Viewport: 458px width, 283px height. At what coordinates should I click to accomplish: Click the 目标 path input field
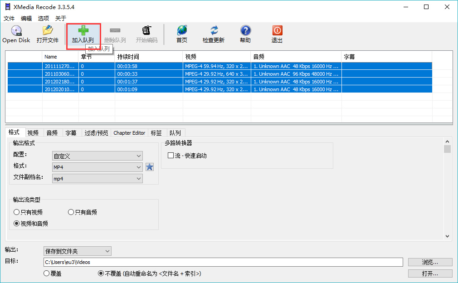click(x=223, y=262)
